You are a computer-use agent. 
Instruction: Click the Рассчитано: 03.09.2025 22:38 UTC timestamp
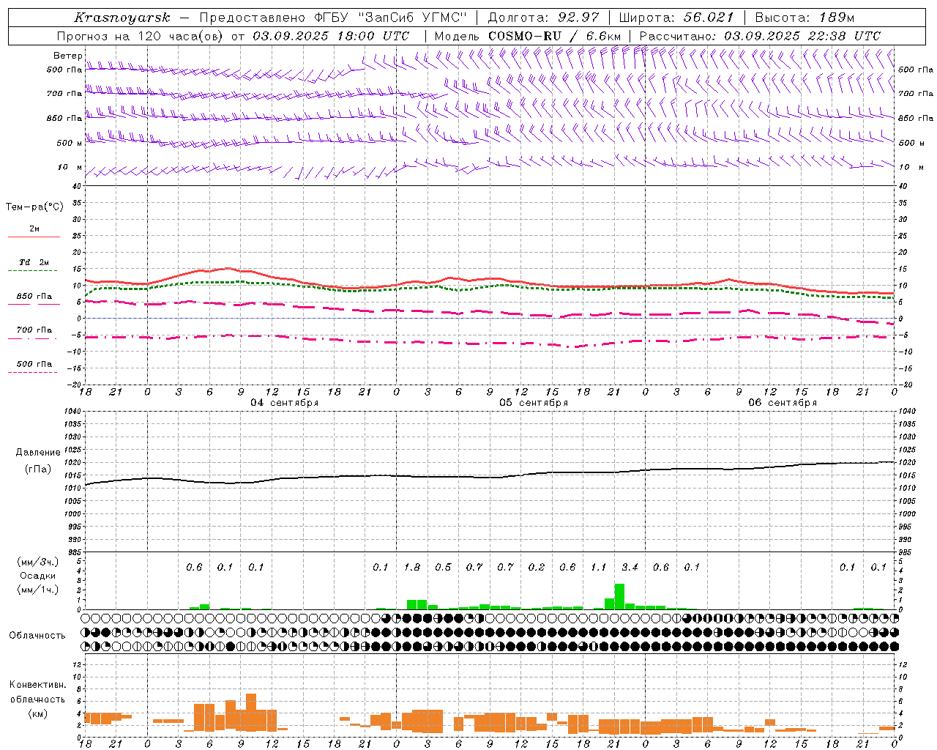click(760, 36)
